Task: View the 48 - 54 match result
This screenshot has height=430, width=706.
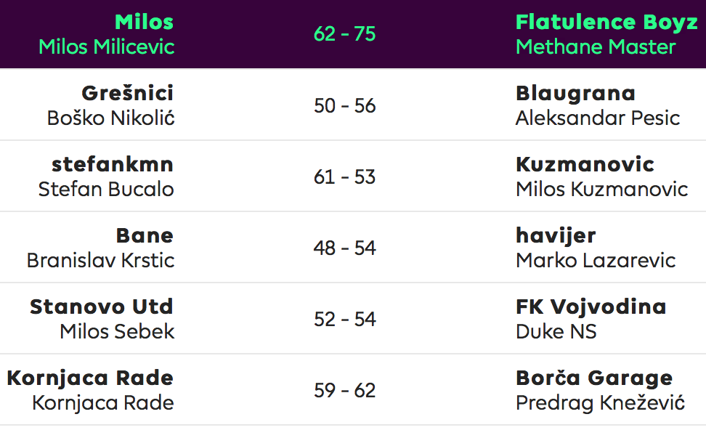Action: (344, 248)
